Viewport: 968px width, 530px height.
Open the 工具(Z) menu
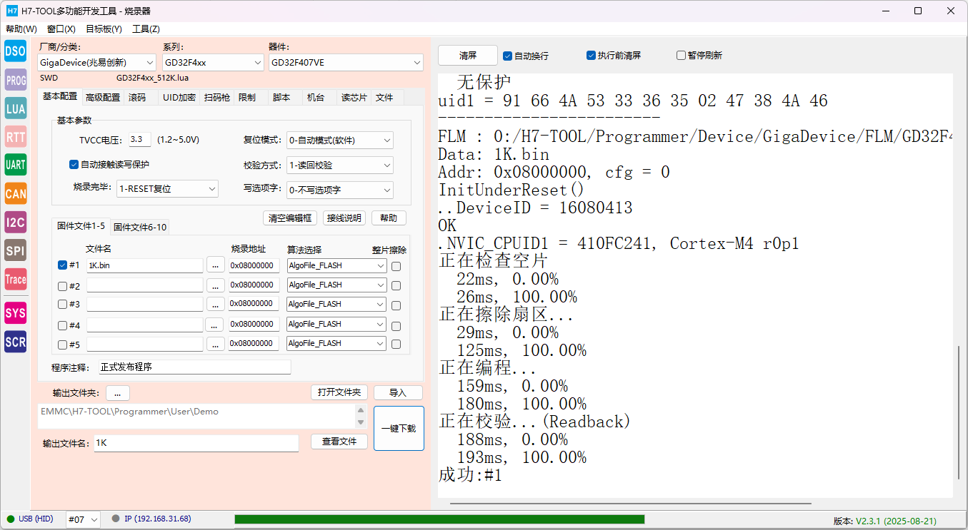coord(146,29)
